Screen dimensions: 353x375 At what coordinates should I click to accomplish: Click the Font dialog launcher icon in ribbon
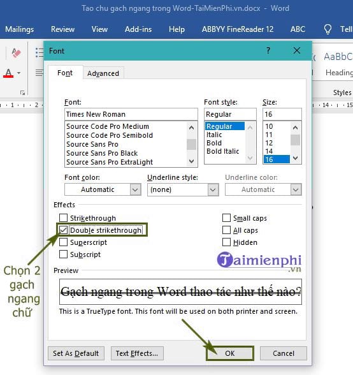[x=23, y=93]
